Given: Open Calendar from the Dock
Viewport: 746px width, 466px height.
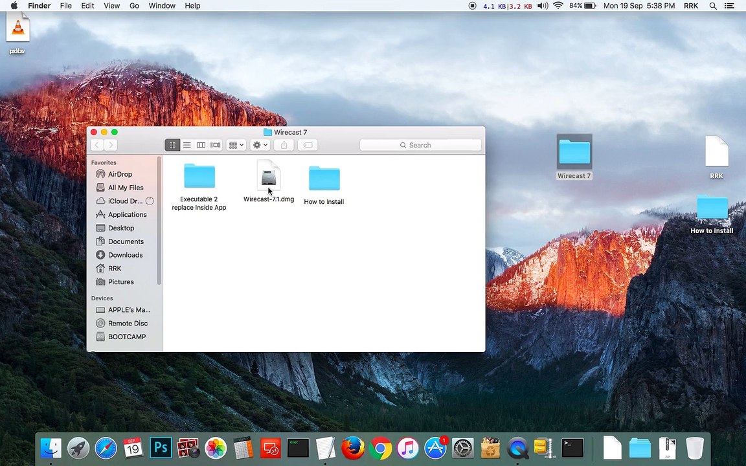Looking at the screenshot, I should click(133, 448).
